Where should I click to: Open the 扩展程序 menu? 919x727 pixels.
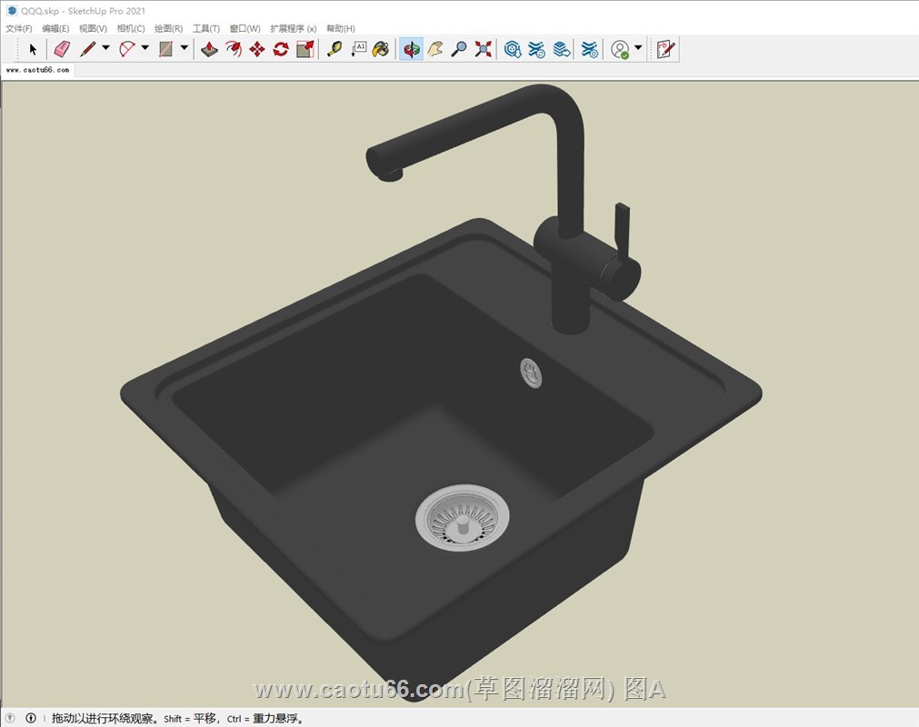(x=293, y=28)
